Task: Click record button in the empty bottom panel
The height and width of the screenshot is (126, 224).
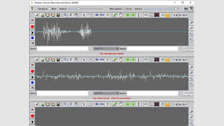Action: (32, 116)
